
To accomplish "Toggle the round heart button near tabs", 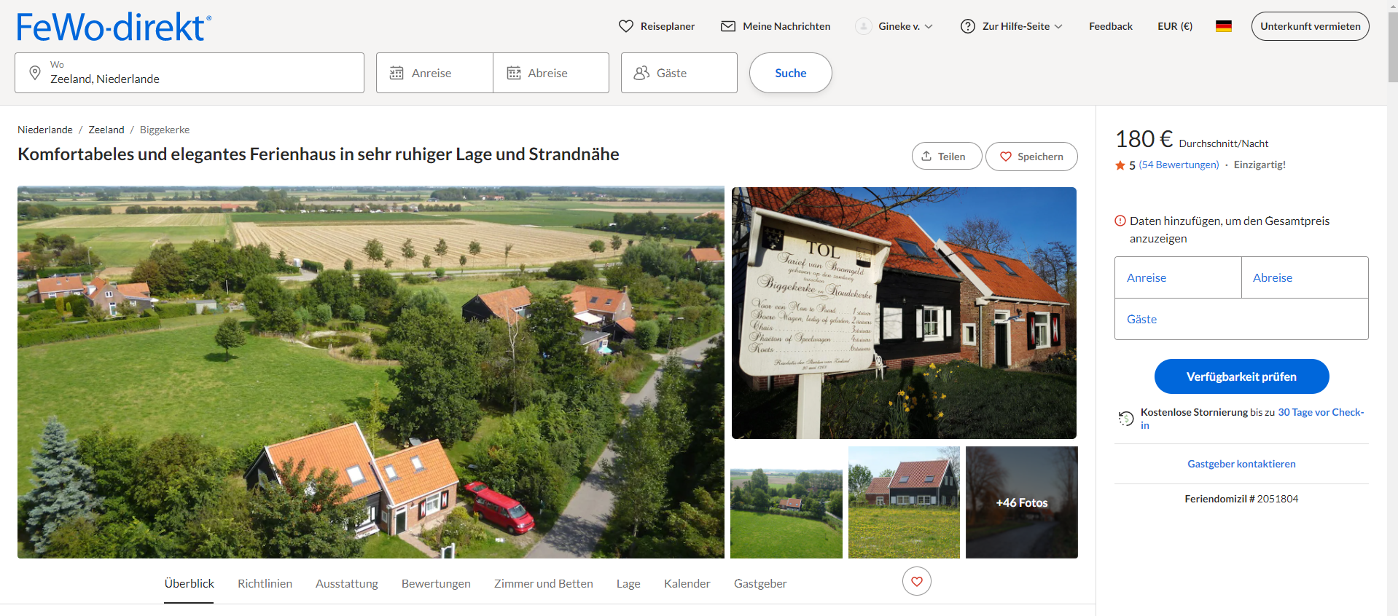I will (x=916, y=581).
